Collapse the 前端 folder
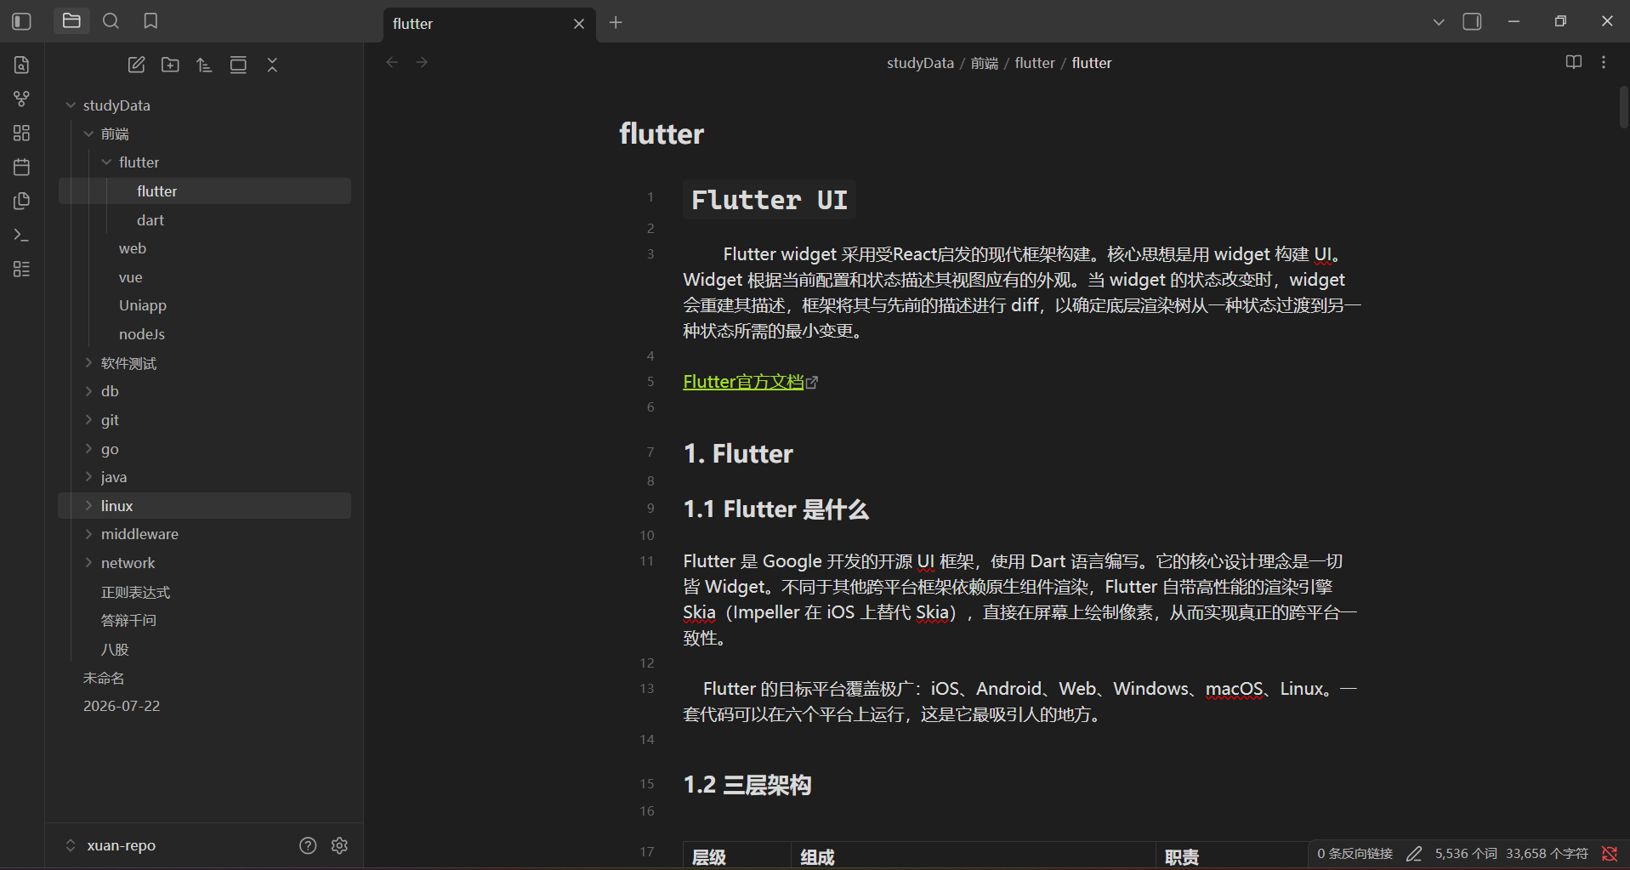The width and height of the screenshot is (1630, 870). (x=88, y=134)
